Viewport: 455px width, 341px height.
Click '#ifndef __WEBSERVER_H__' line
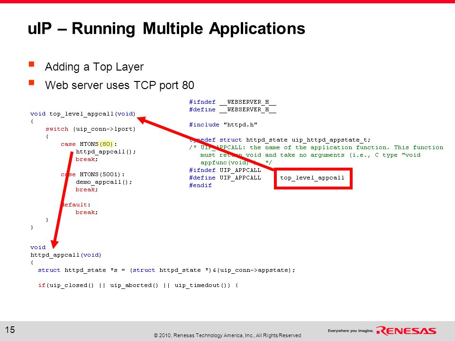point(232,102)
